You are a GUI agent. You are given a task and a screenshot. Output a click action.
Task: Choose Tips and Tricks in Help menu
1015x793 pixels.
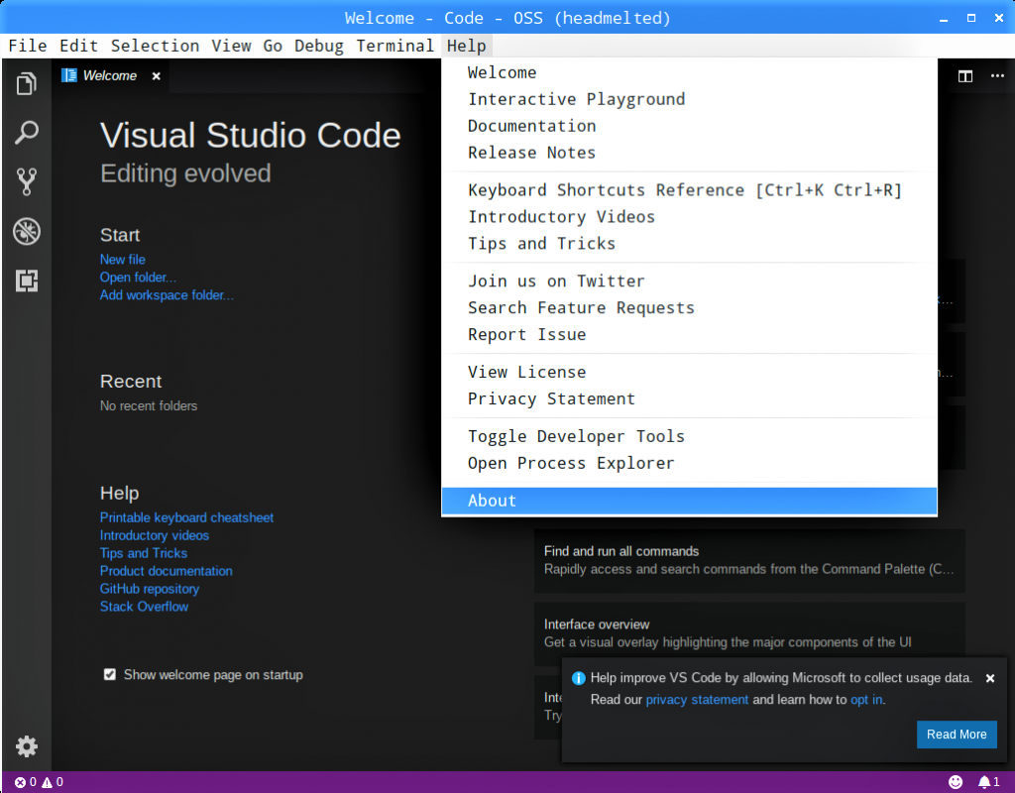[x=689, y=244]
